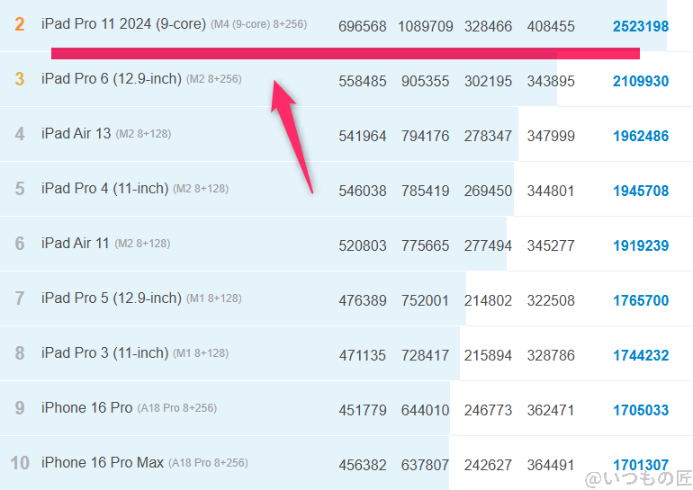This screenshot has height=490, width=693.
Task: Select the iPhone 16 Pro Max device name
Action: [x=103, y=463]
